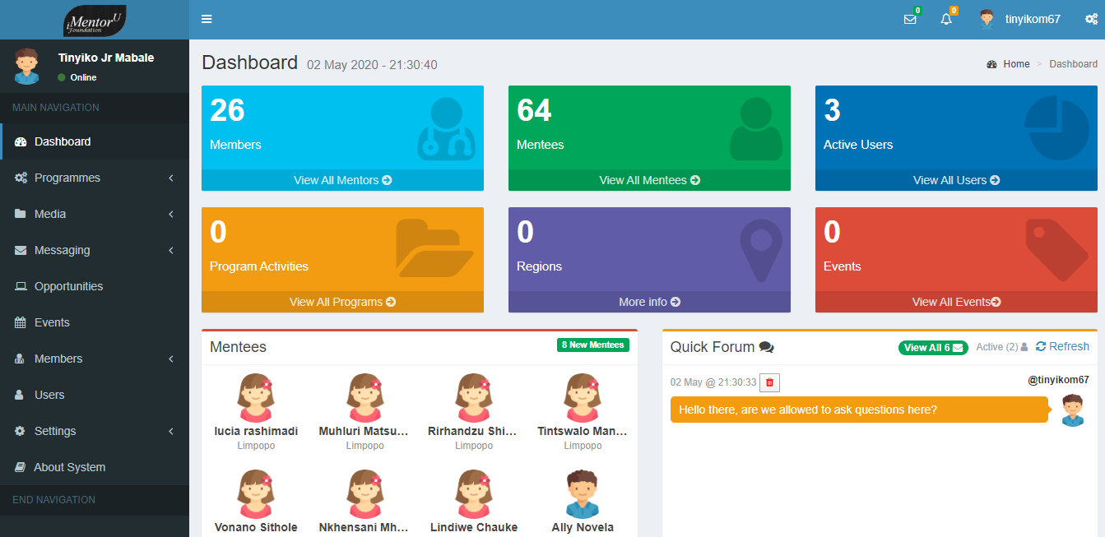Select mentee lucia rashimadi's avatar
Screen dimensions: 1105x537
pos(256,398)
